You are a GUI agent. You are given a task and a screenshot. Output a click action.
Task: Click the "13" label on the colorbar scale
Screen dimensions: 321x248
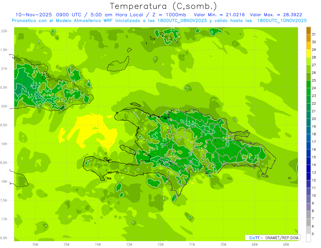[314, 173]
